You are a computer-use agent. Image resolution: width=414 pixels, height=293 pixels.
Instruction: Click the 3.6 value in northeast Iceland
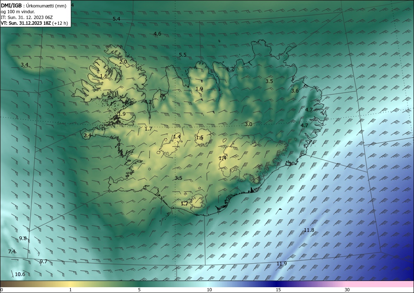click(295, 91)
